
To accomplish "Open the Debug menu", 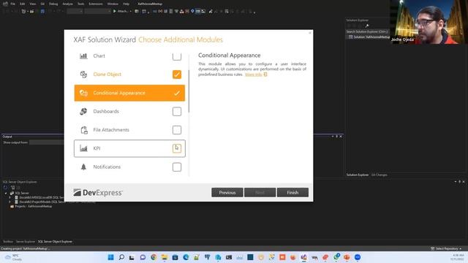I will 53,4.
